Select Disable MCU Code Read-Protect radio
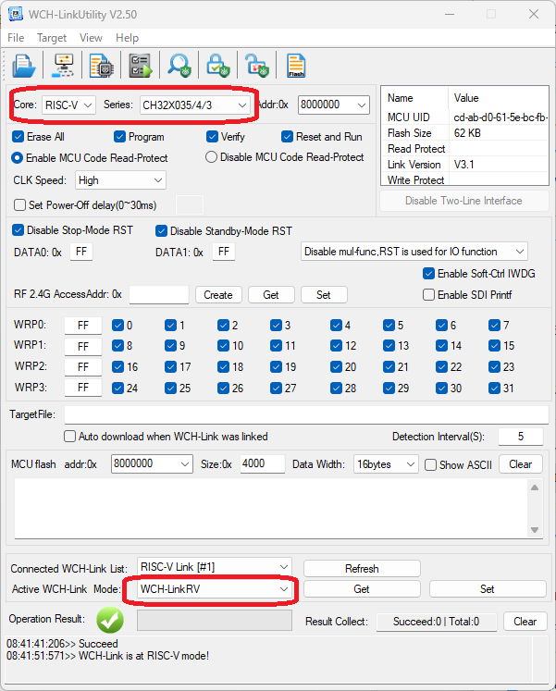 pyautogui.click(x=211, y=157)
